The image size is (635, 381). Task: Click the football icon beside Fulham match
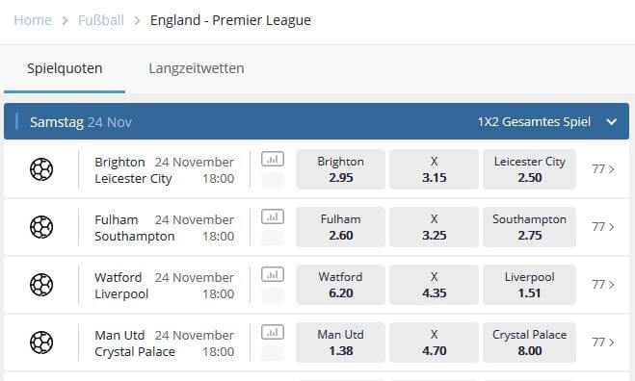coord(41,227)
